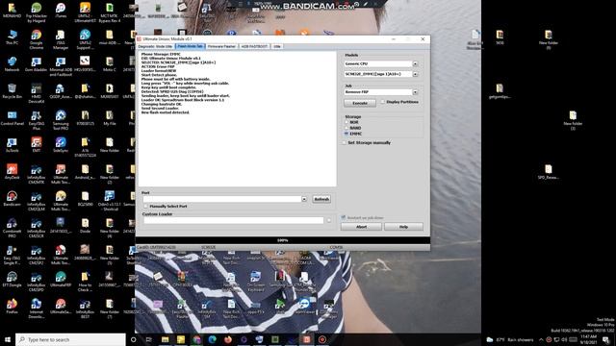Open Frp Hijacker by Hagard shortcut
This screenshot has height=346, width=616.
point(37,12)
